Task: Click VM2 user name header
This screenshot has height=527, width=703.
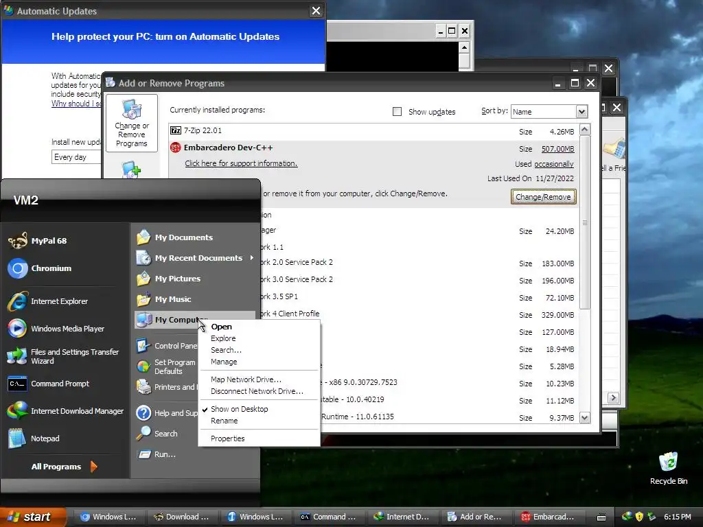Action: 25,200
